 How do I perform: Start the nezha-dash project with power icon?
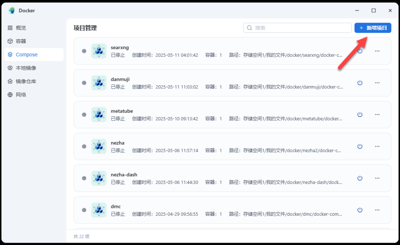[360, 178]
